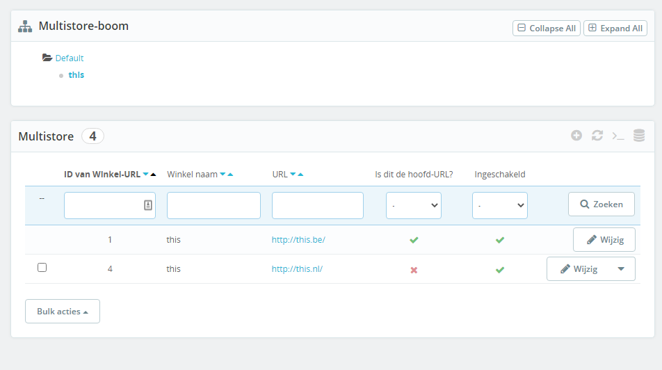Image resolution: width=662 pixels, height=370 pixels.
Task: Click the Multistore count badge 4
Action: tap(92, 136)
